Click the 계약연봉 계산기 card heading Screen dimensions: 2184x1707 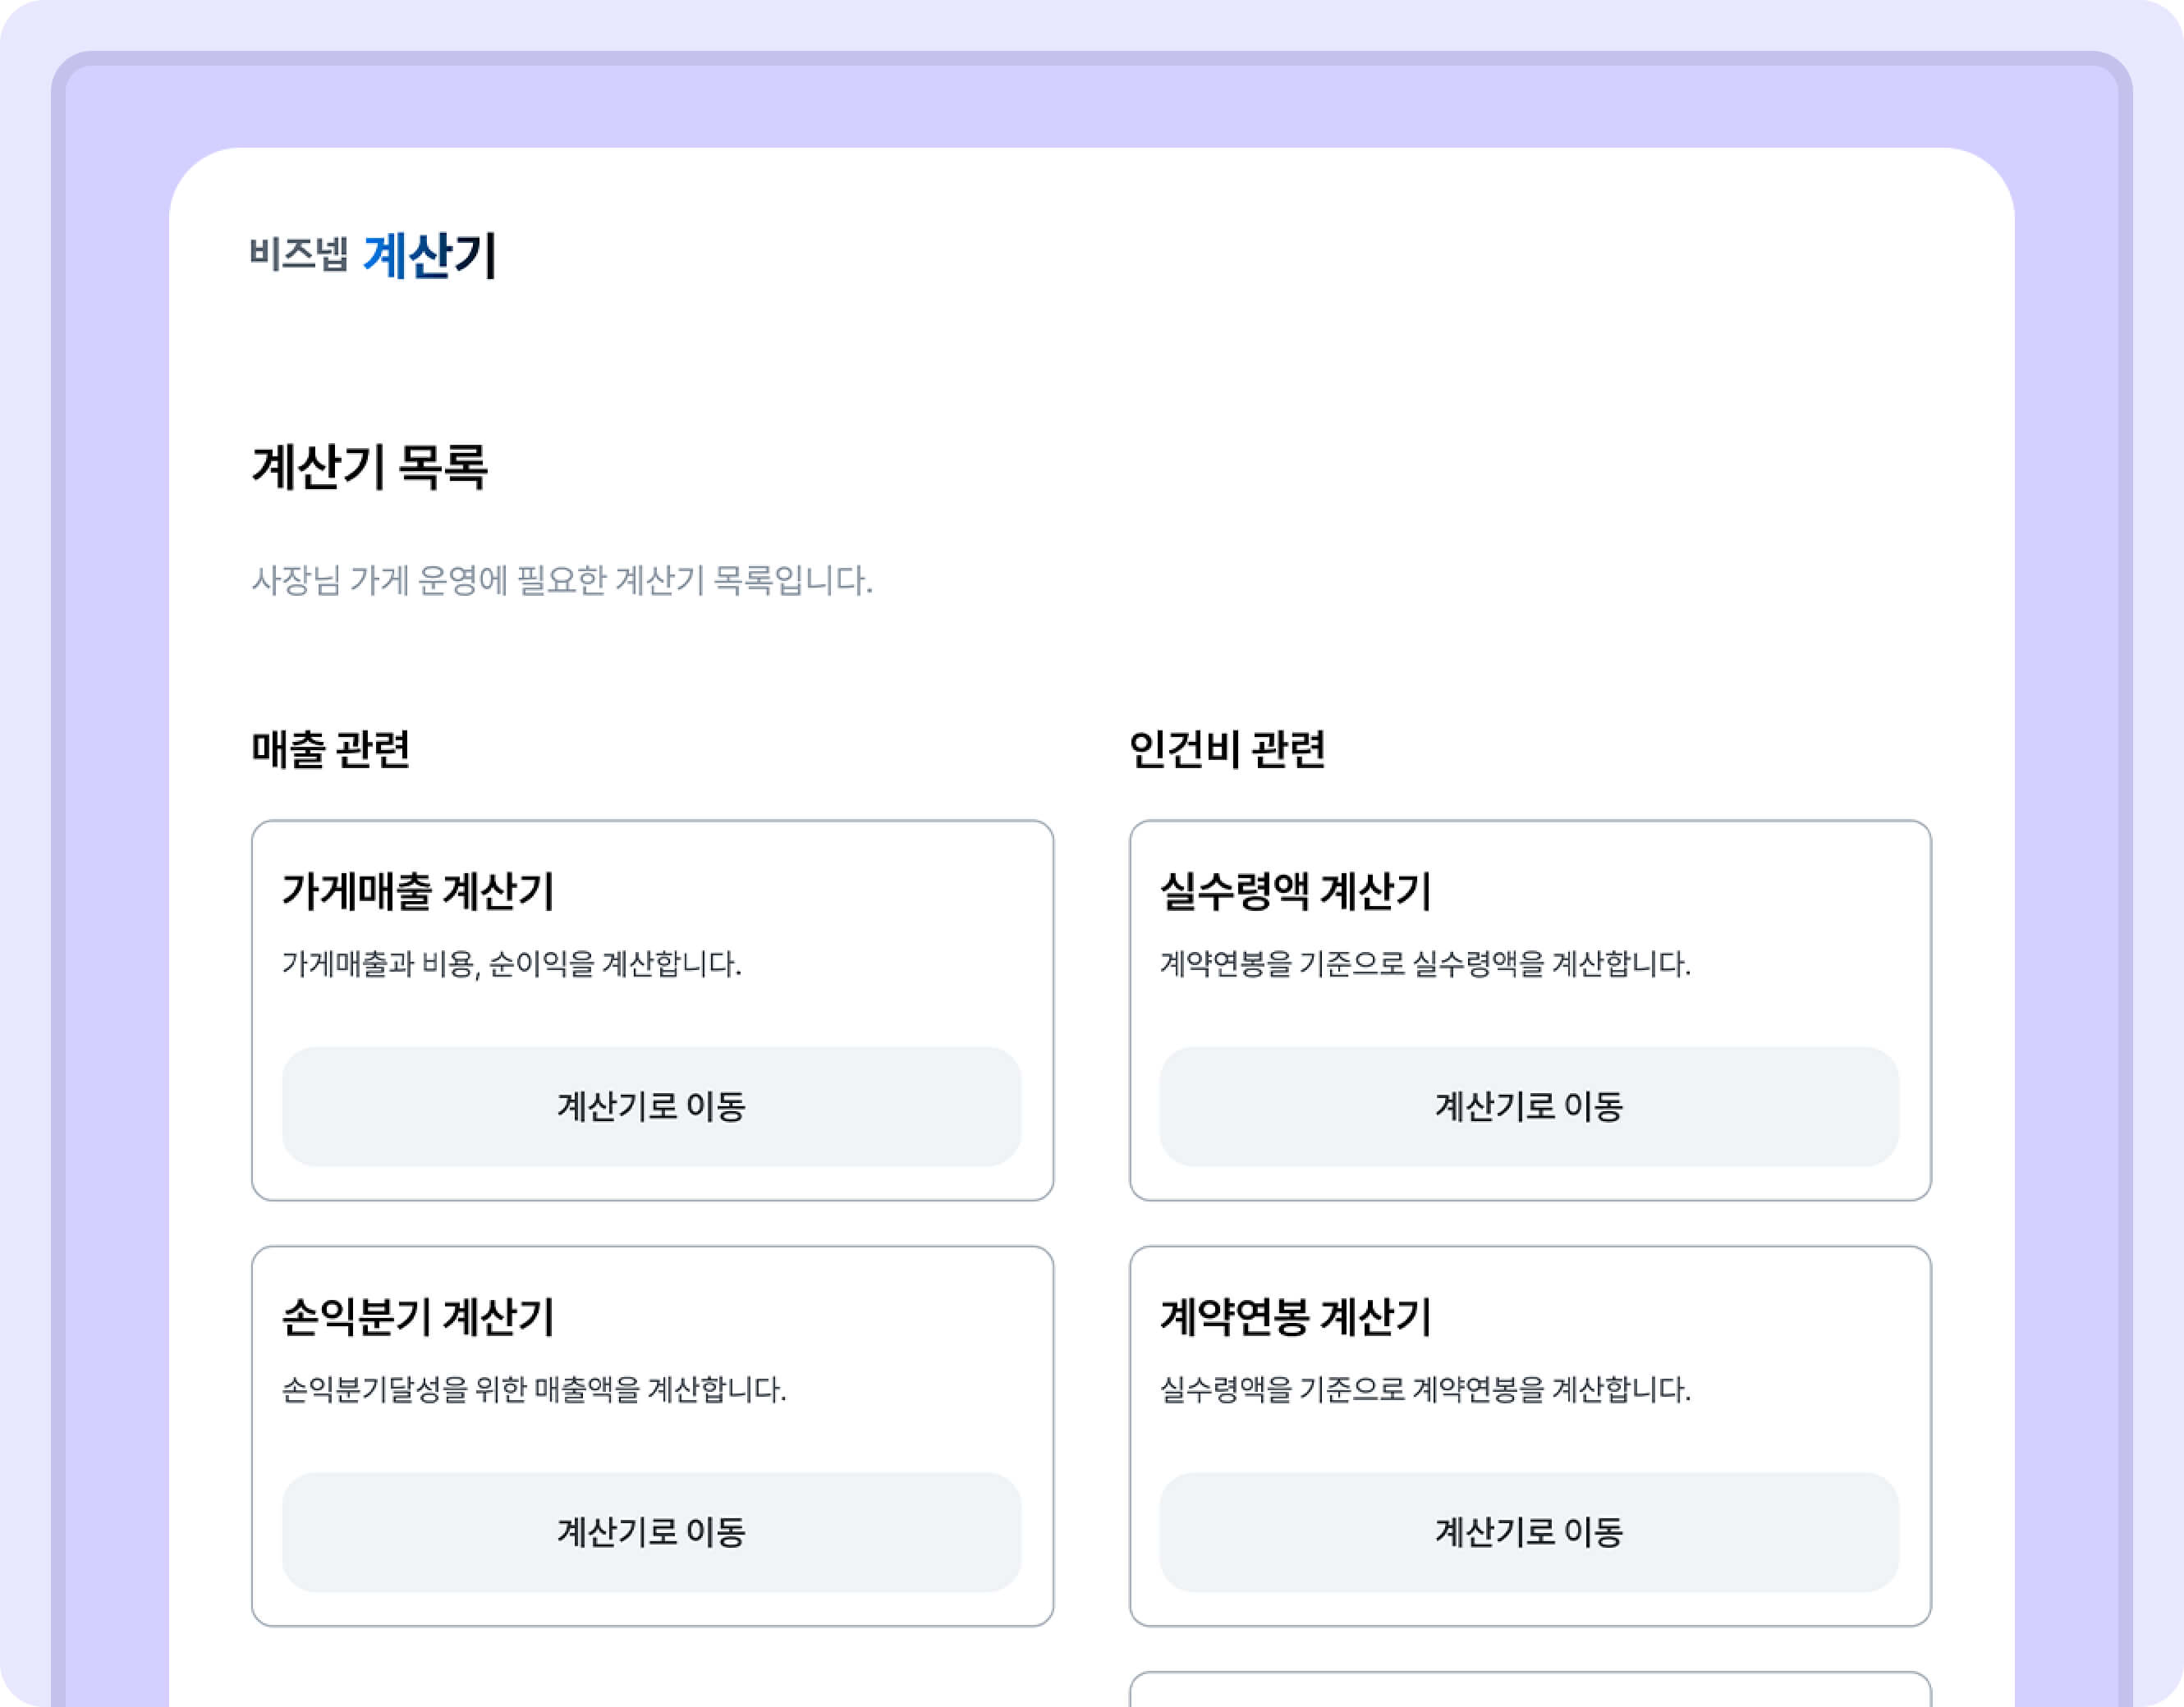[1295, 1317]
